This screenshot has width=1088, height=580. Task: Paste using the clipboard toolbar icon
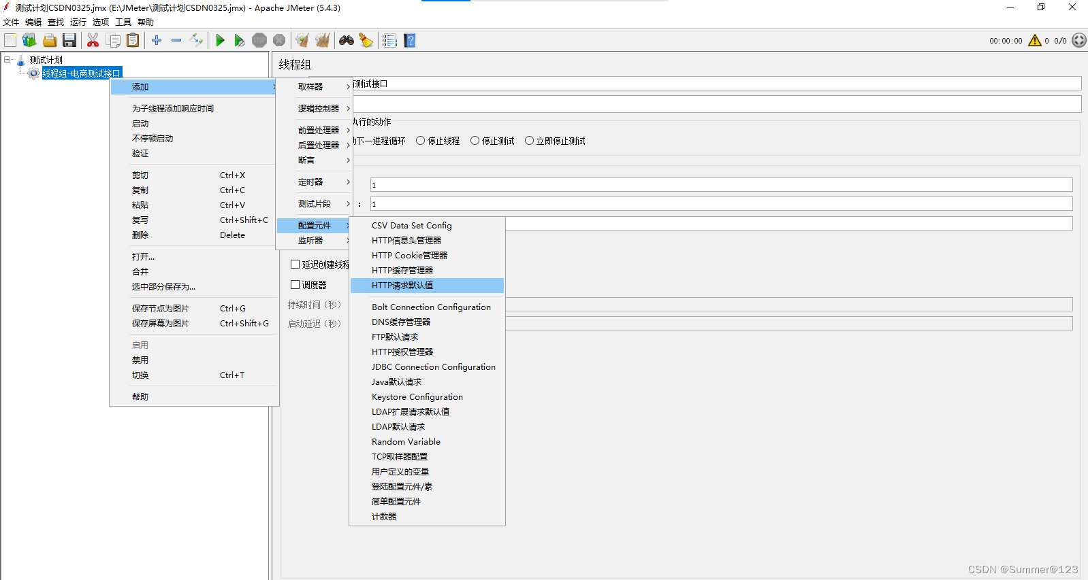(x=133, y=40)
